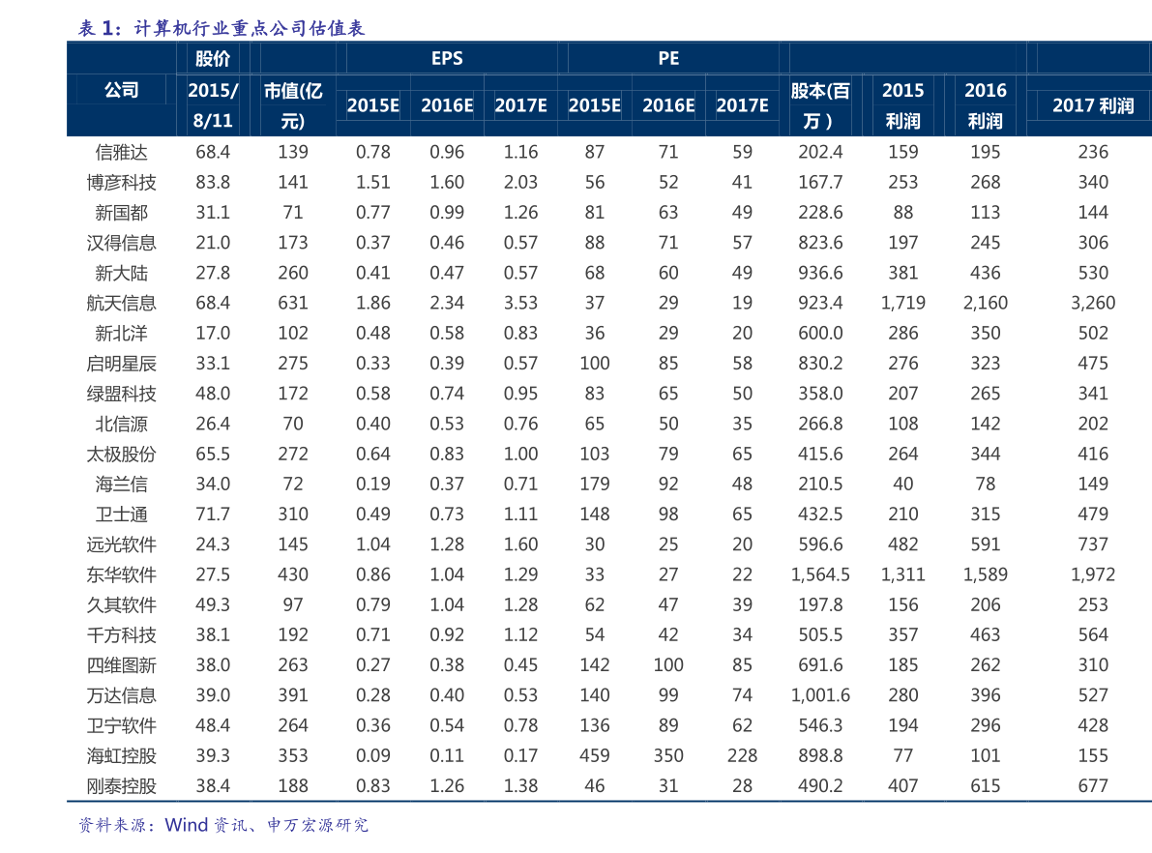Click 航天信息 2015 profit value 1,719
The height and width of the screenshot is (853, 1152).
tap(903, 303)
